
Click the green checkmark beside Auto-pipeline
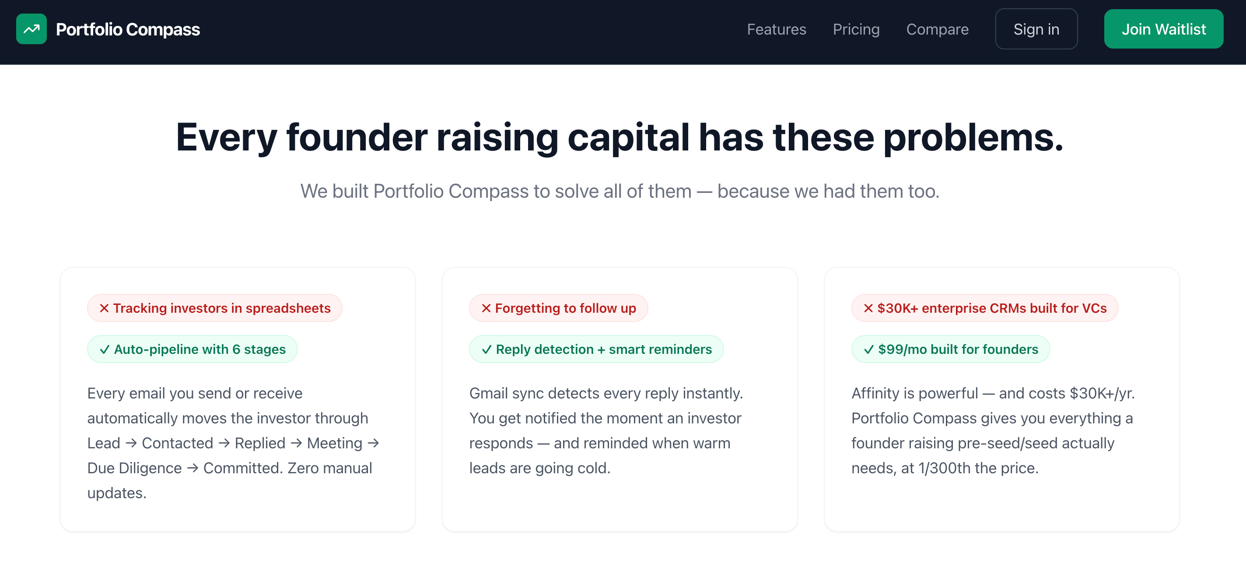105,349
